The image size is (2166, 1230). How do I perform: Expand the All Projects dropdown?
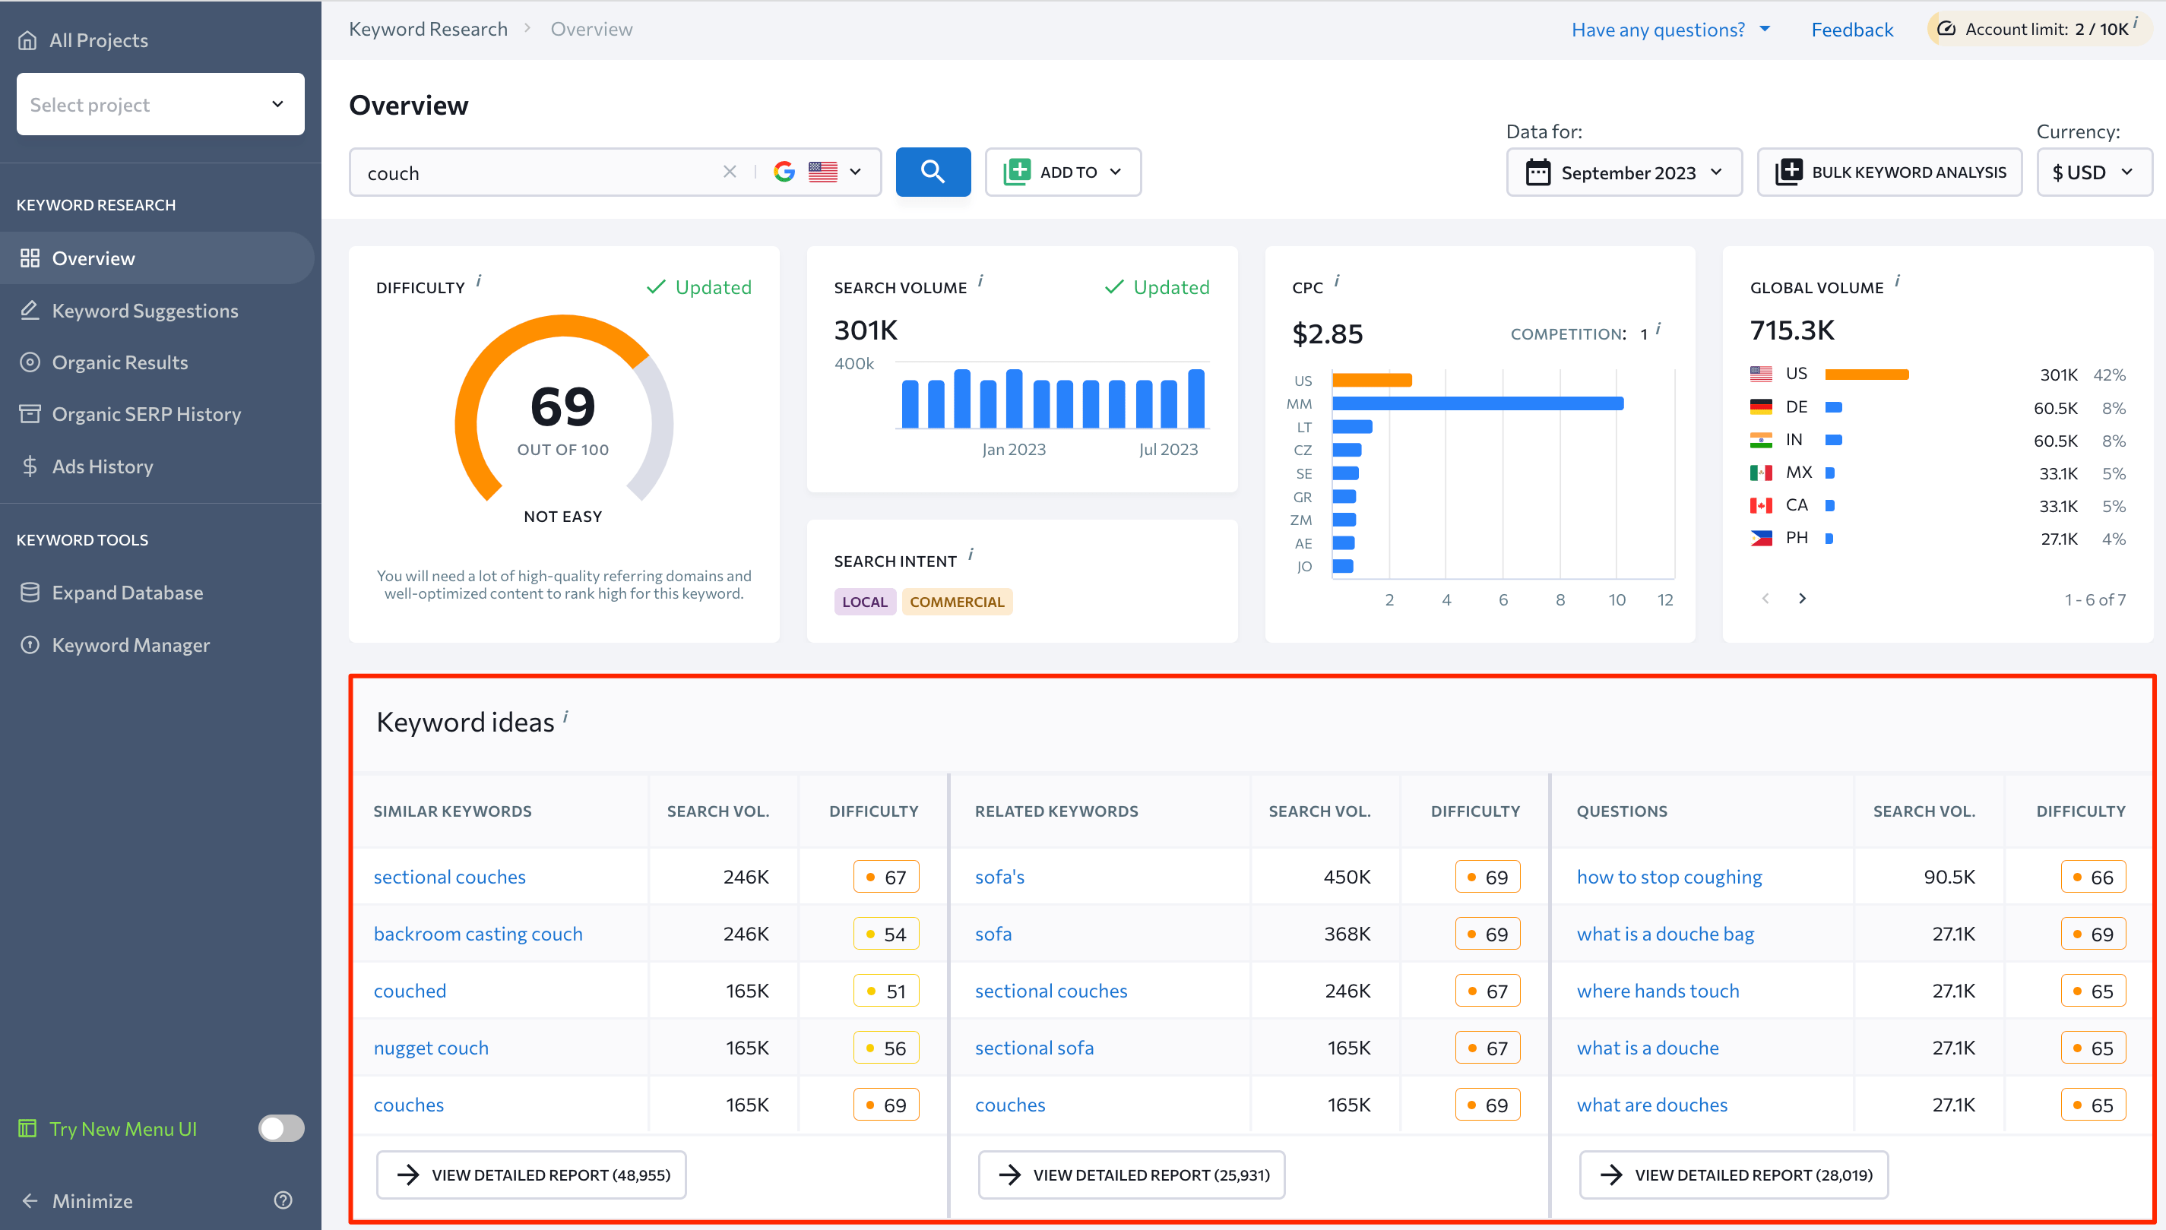[155, 103]
